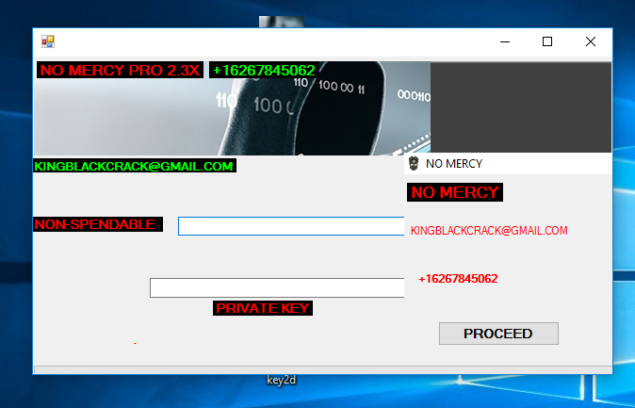Click the PRIVATE KEY label
Screen dimensions: 635x408
[262, 308]
